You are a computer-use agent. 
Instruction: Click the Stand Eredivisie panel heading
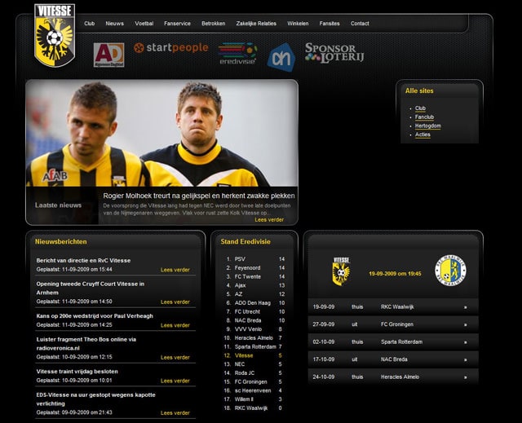246,242
